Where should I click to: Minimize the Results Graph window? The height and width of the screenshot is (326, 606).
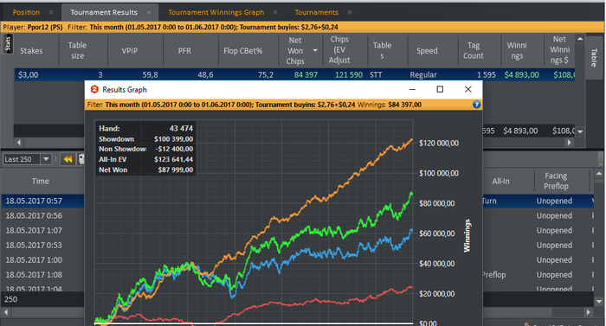(x=412, y=90)
